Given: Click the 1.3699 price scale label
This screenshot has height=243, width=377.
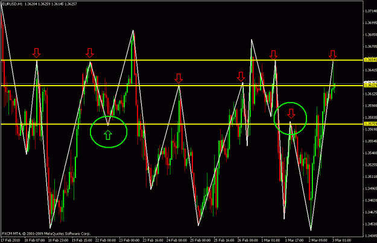Looking at the screenshot, I should pos(371,23).
